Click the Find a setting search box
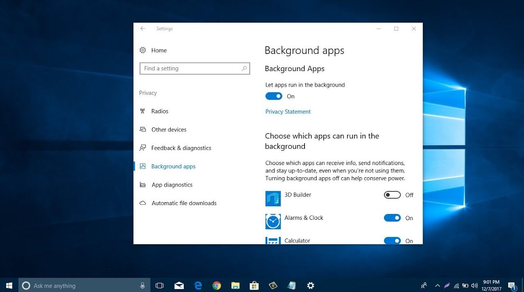524x292 pixels. coord(190,69)
